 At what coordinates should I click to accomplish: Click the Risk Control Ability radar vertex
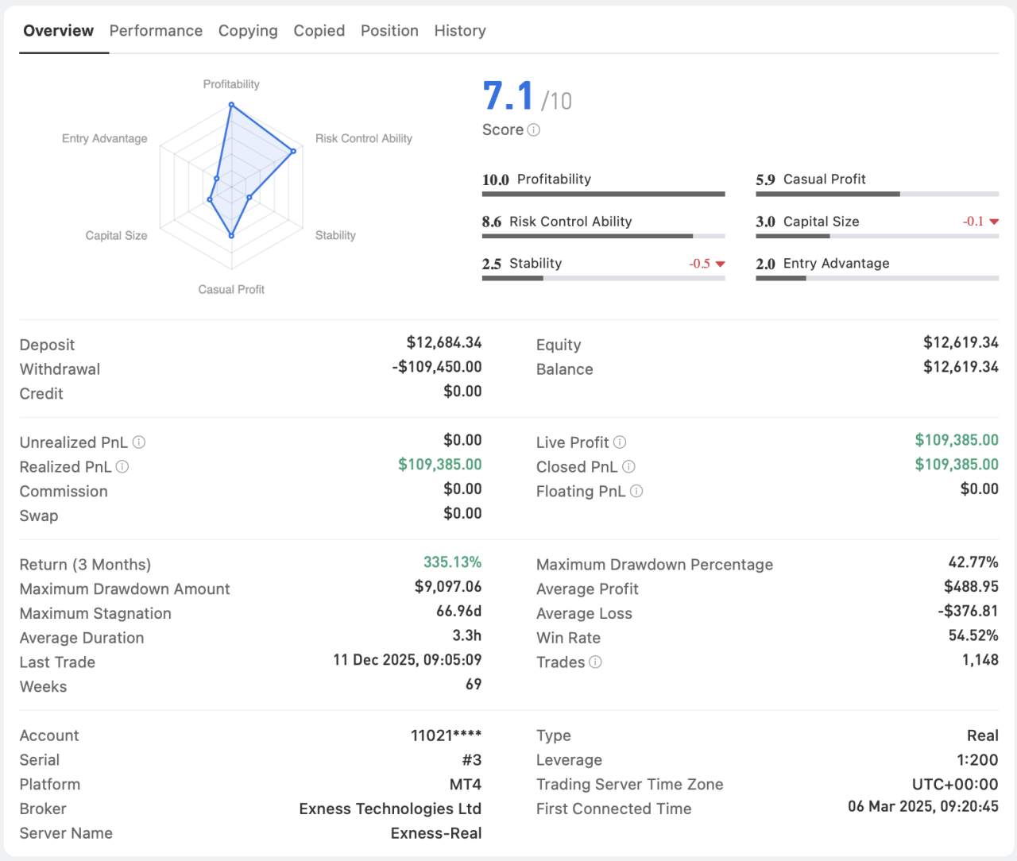tap(293, 151)
